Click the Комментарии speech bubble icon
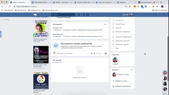The width and height of the screenshot is (169, 95). coord(113,24)
